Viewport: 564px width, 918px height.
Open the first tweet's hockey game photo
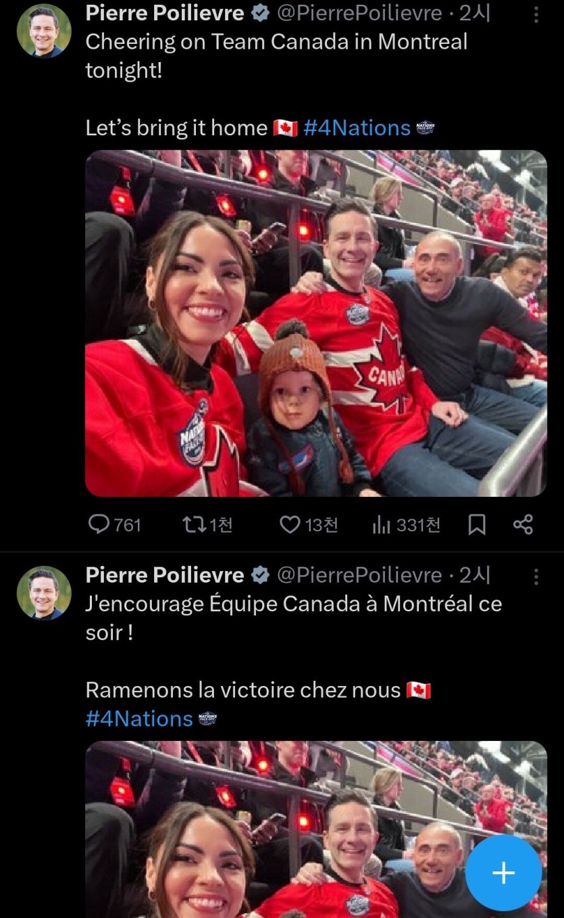(x=315, y=323)
